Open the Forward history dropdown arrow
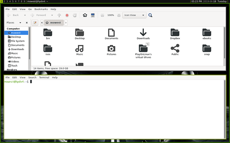The width and height of the screenshot is (230, 143). coord(52,15)
